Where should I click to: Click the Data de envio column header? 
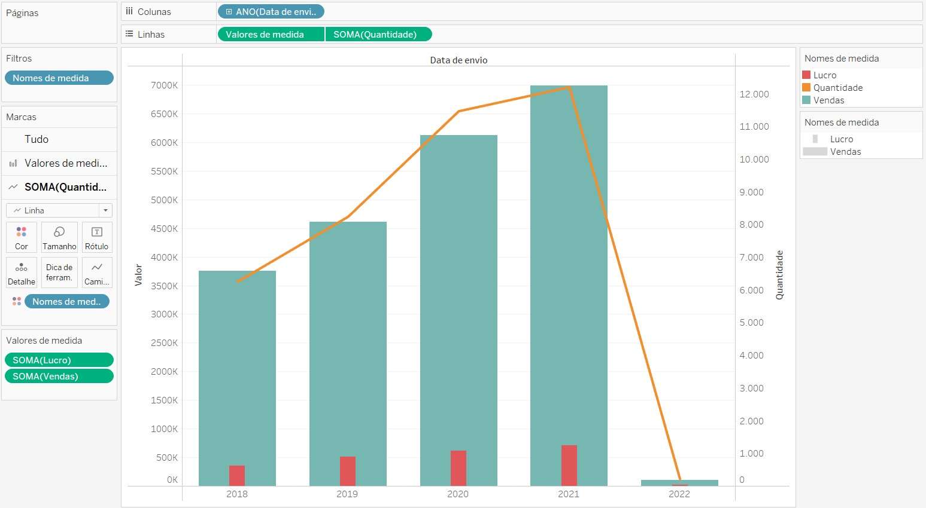(459, 60)
